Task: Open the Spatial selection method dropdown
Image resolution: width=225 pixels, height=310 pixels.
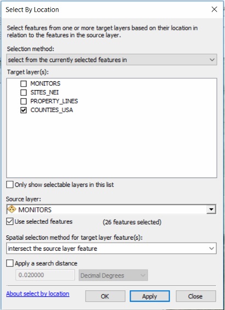Action: pos(111,248)
